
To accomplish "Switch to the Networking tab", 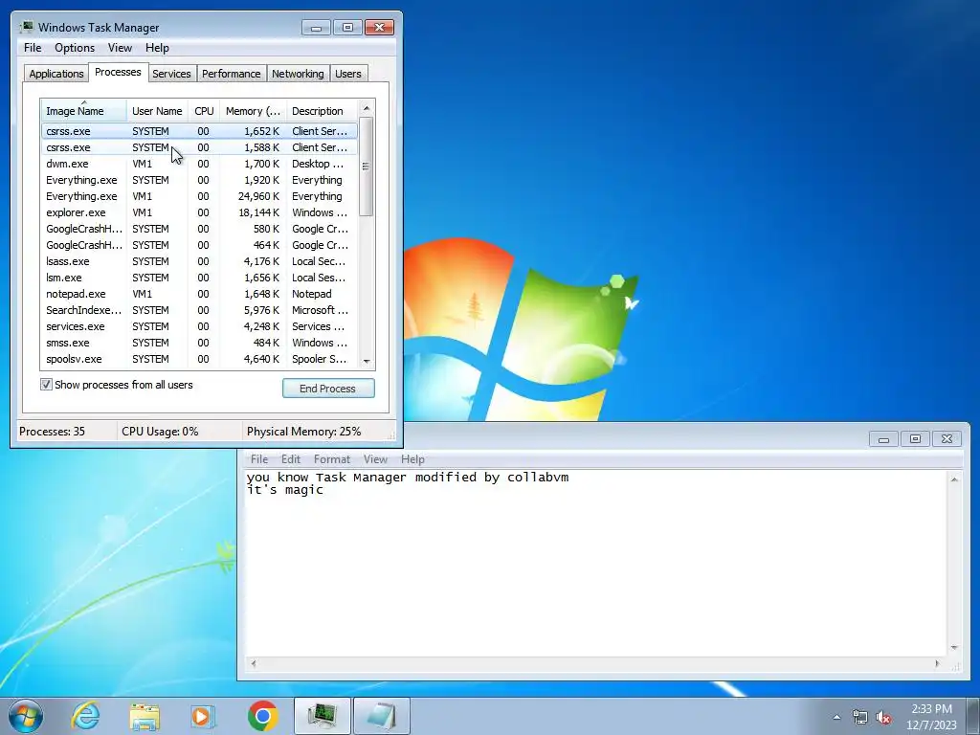I will (x=299, y=74).
